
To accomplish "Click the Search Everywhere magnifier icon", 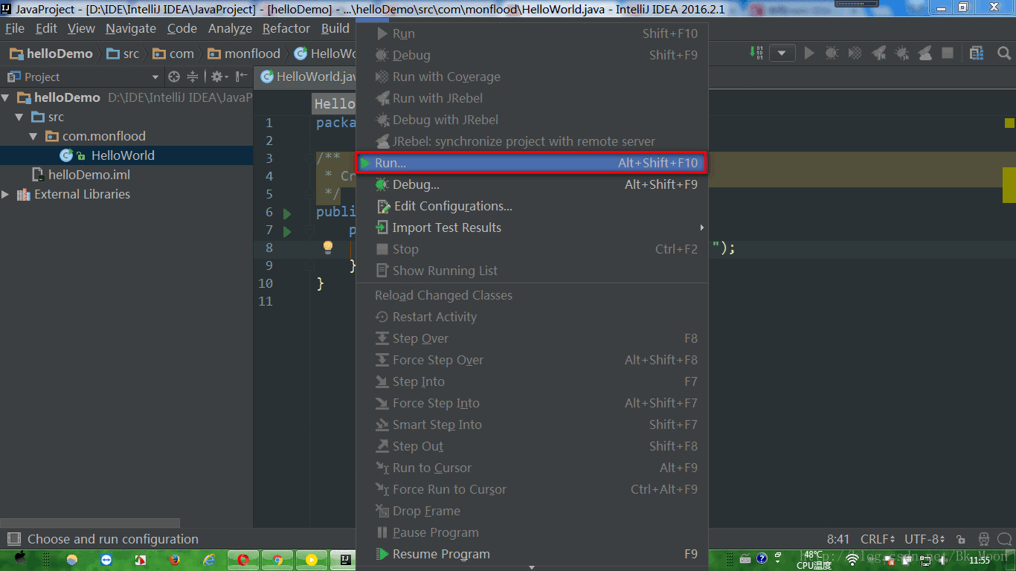I will 1003,53.
